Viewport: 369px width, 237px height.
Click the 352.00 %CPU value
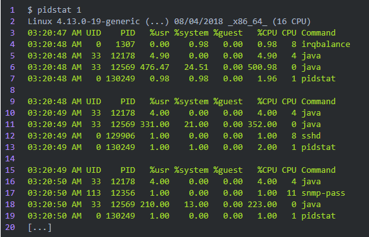click(262, 125)
